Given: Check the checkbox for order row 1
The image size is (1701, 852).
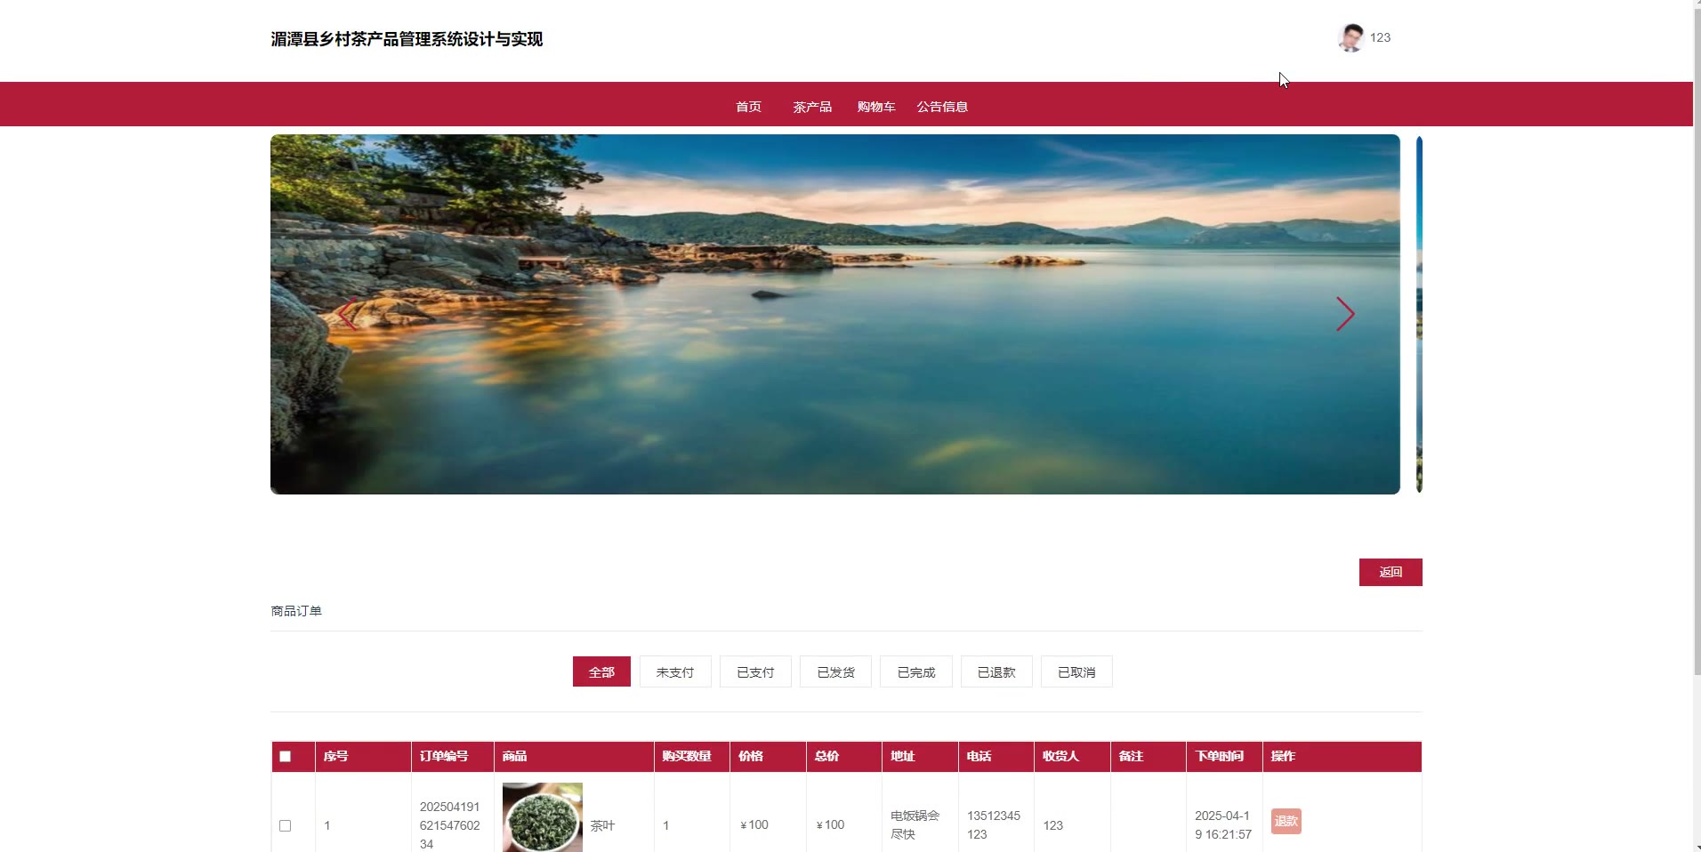Looking at the screenshot, I should [x=286, y=825].
